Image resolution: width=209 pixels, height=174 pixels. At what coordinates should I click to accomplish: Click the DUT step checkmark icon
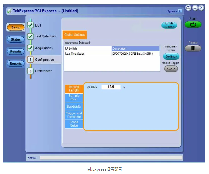[x=30, y=25]
